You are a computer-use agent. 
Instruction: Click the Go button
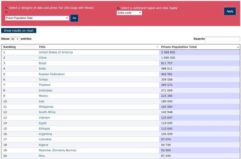coord(74,18)
